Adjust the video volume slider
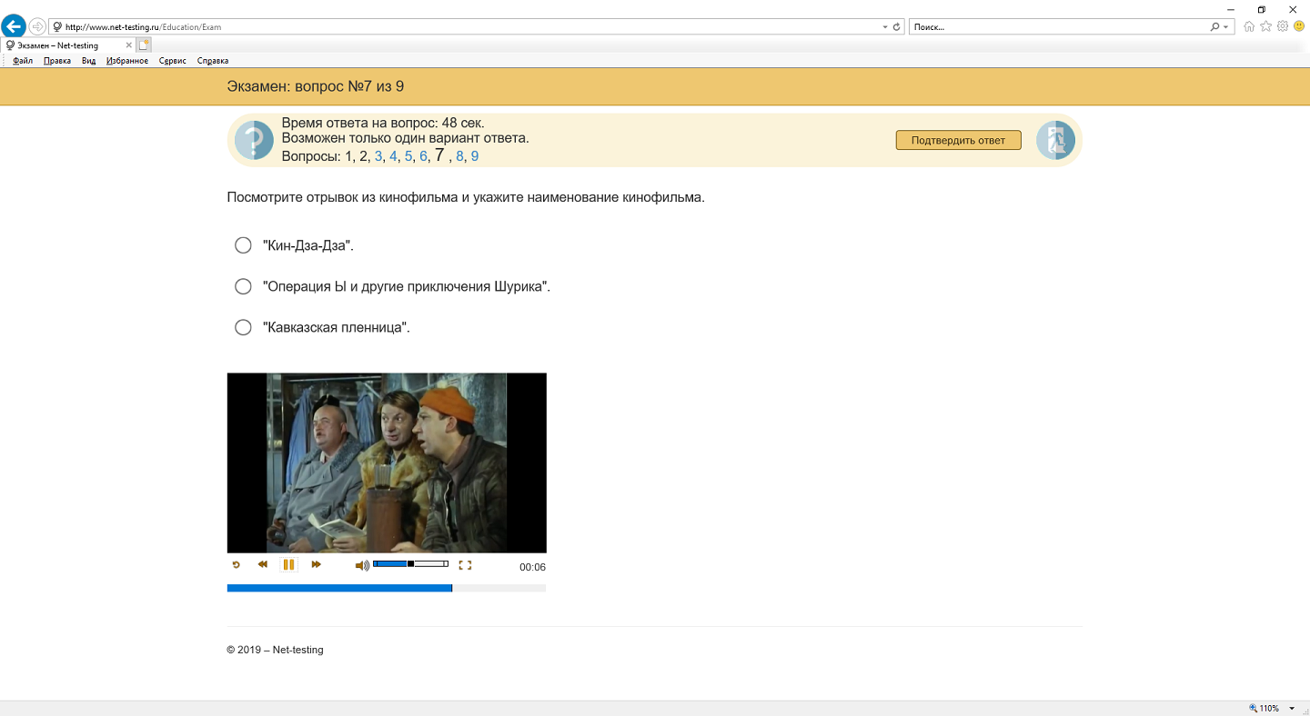1310x716 pixels. pos(411,564)
